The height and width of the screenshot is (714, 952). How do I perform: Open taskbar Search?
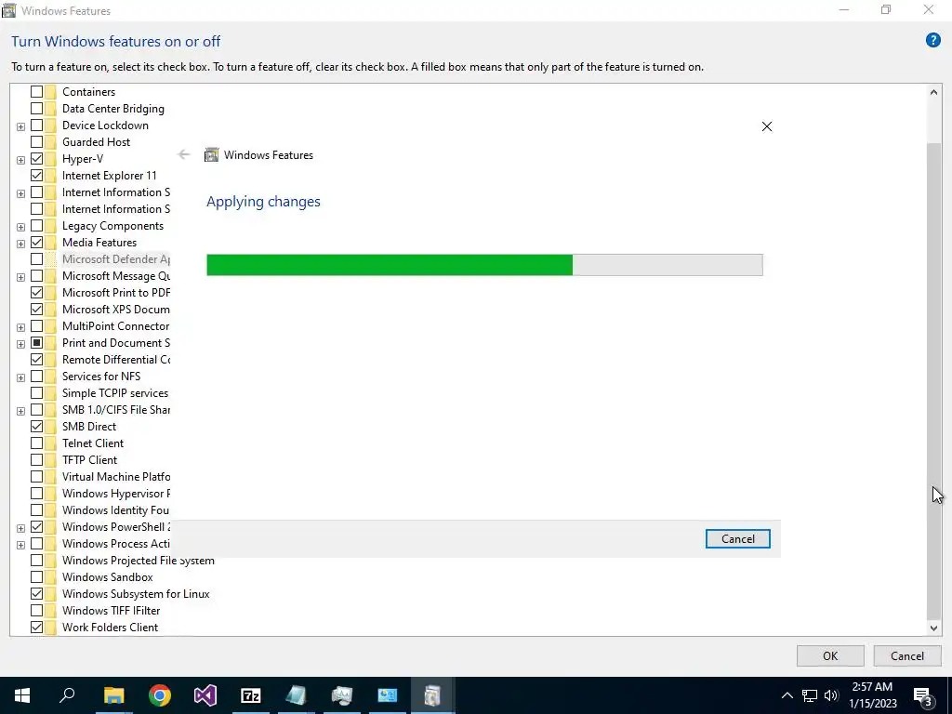tap(67, 695)
